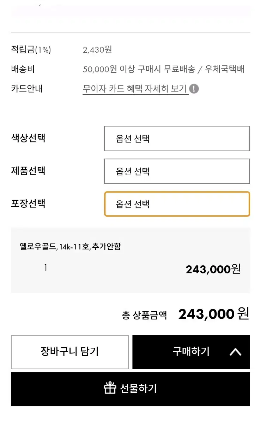Click the 색상선택 field label
Viewport: 261px width, 424px height.
[28, 138]
